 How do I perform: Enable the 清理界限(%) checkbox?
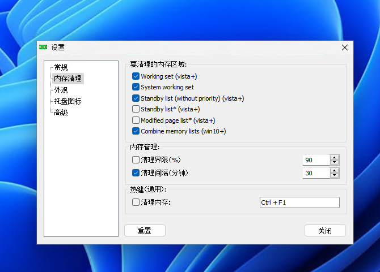136,159
